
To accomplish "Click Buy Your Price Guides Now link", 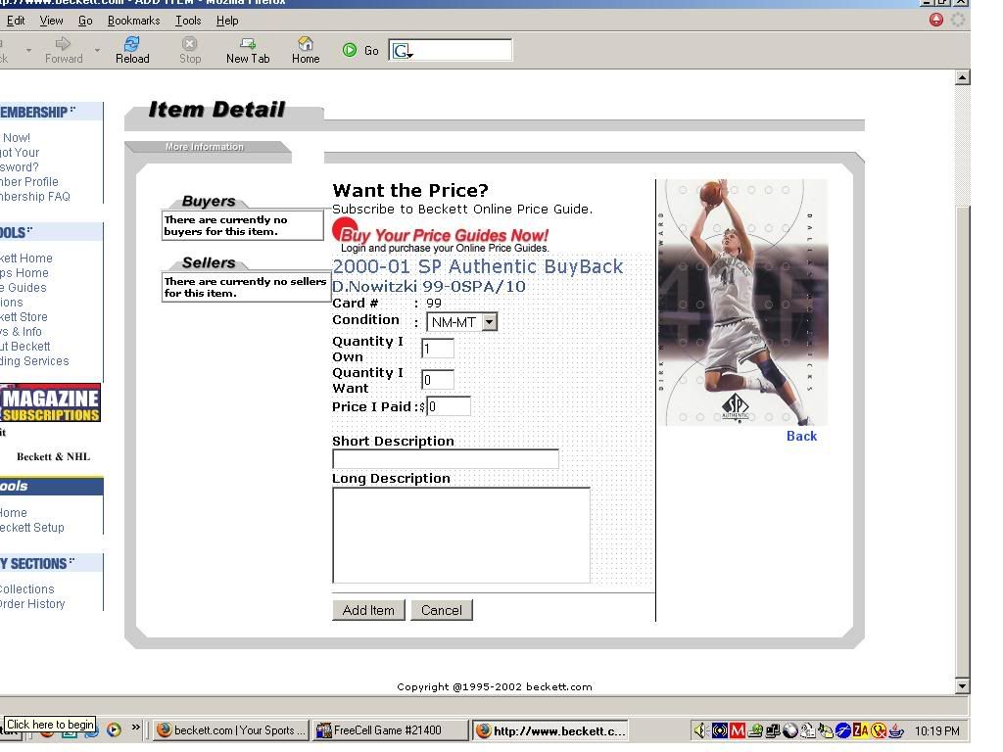I will pyautogui.click(x=444, y=235).
